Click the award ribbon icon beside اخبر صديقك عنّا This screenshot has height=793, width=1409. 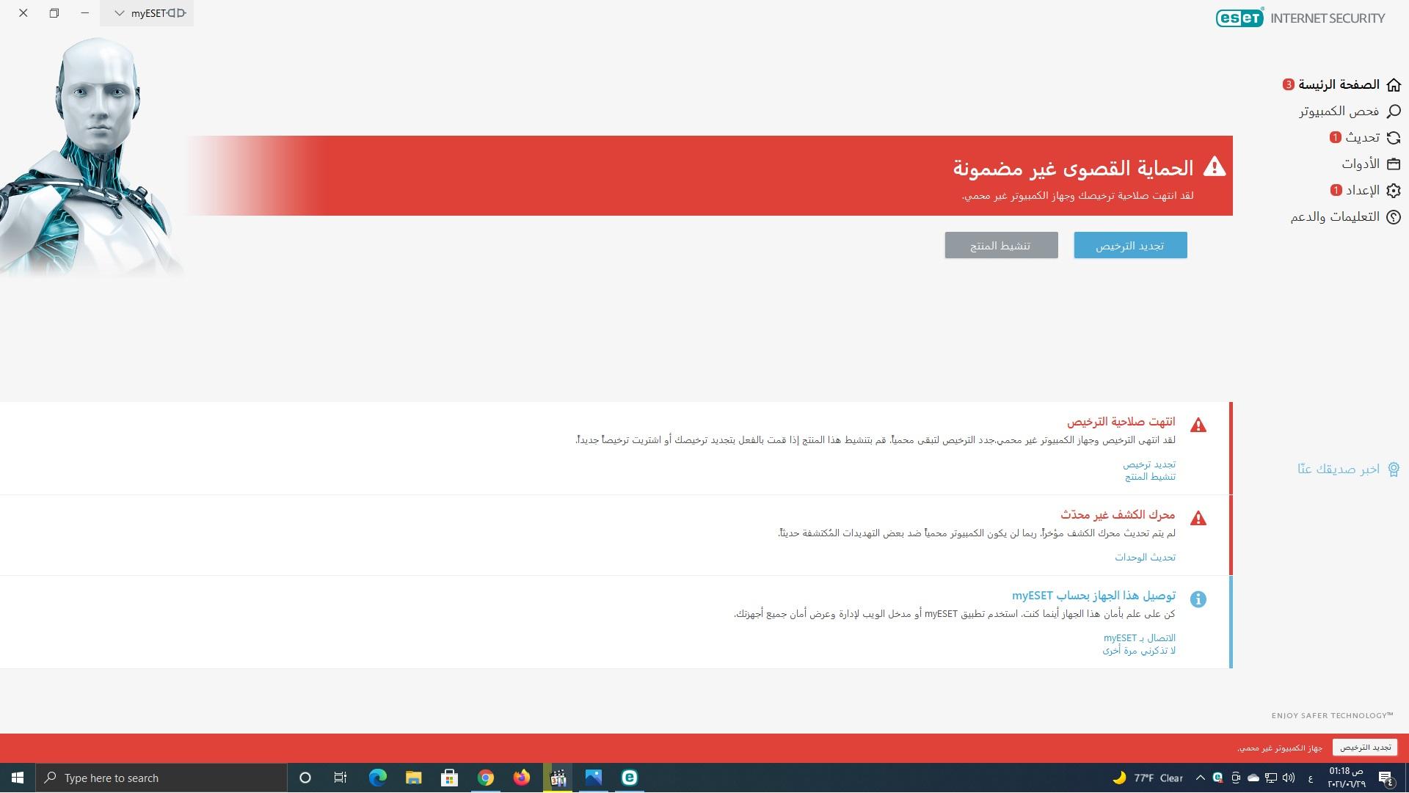coord(1394,469)
